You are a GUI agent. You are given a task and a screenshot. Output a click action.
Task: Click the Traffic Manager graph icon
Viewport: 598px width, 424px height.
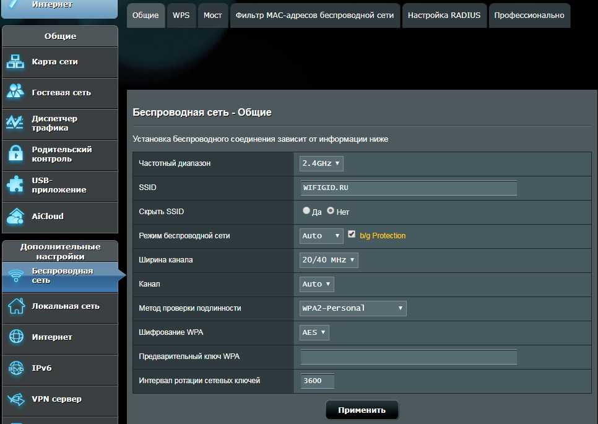(15, 123)
